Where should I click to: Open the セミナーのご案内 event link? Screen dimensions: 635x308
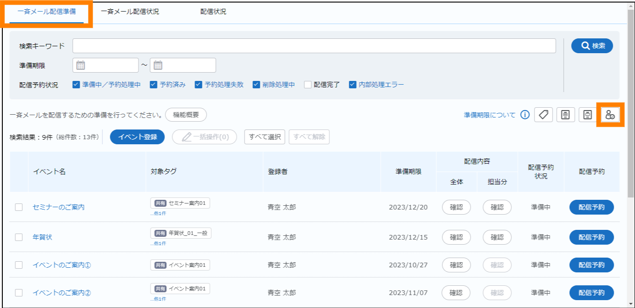pos(58,207)
